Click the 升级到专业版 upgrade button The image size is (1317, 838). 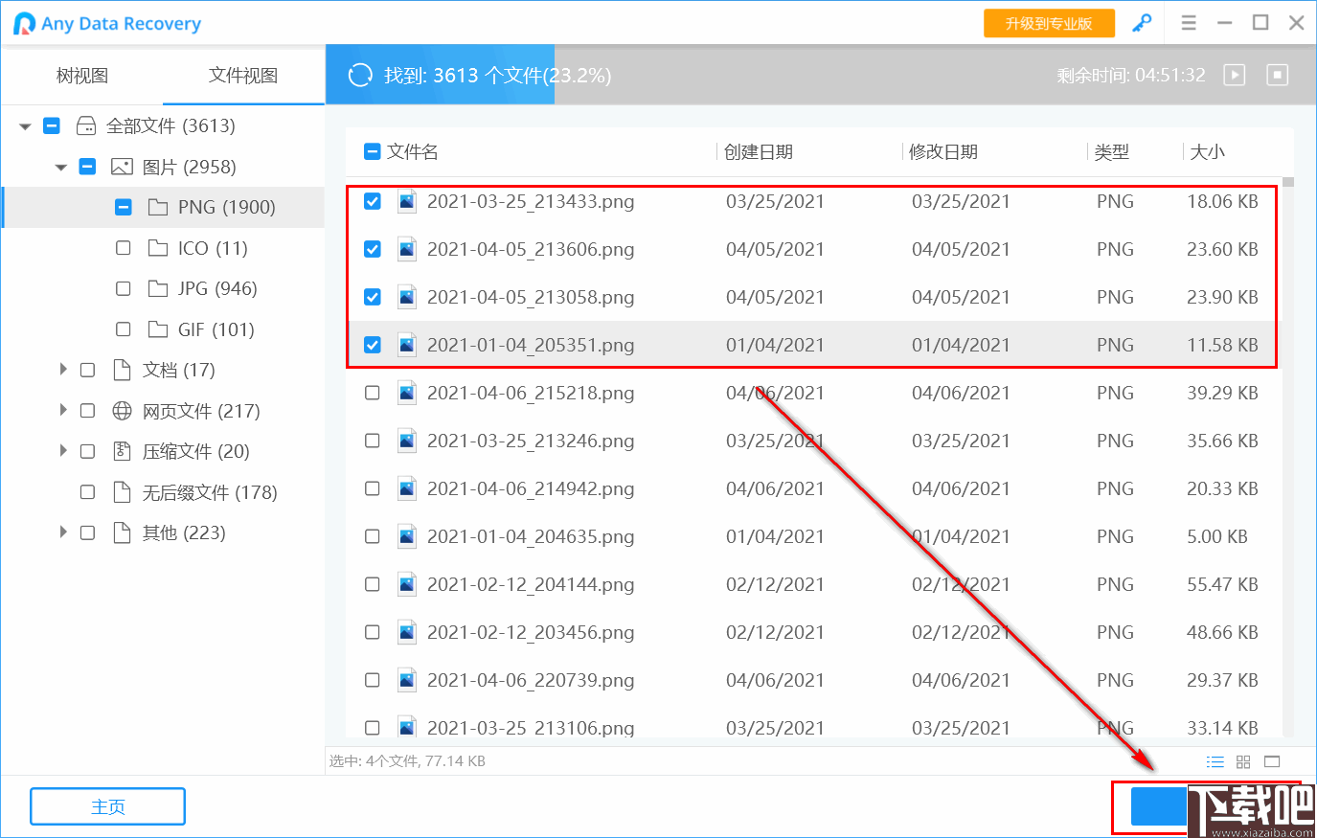point(1049,23)
